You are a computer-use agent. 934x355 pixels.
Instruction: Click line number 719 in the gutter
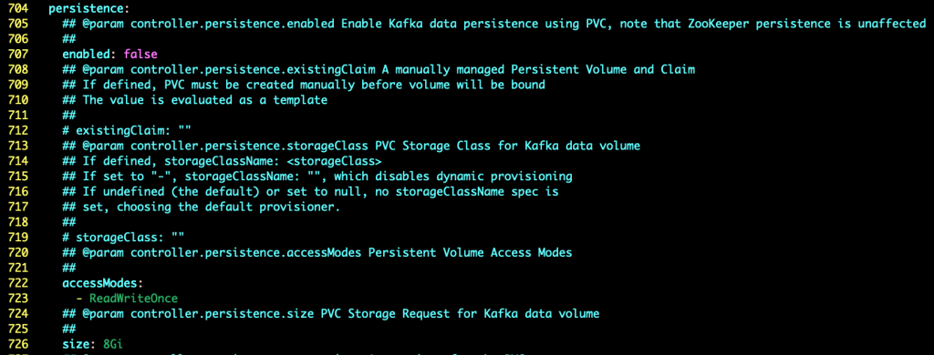click(x=17, y=238)
